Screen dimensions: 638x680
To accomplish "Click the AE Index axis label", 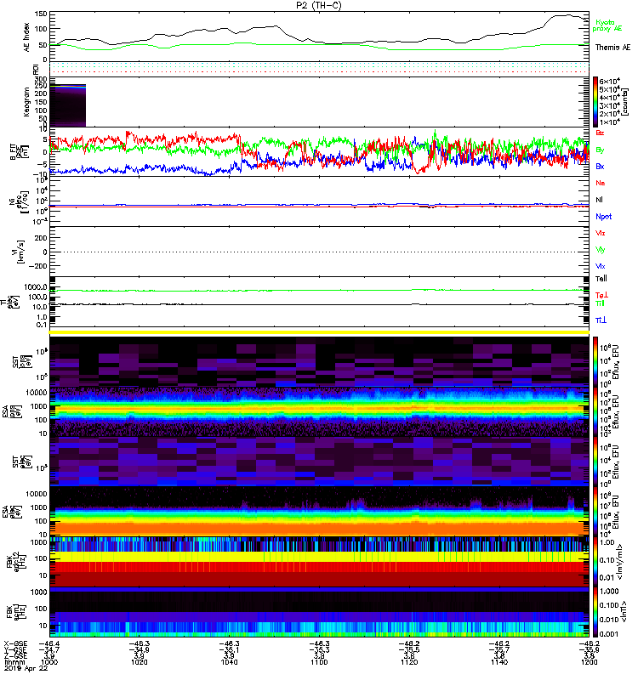I will point(27,37).
